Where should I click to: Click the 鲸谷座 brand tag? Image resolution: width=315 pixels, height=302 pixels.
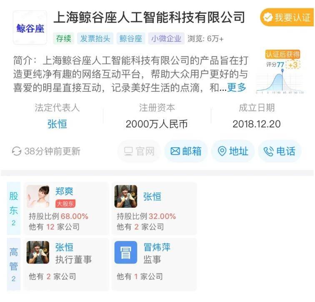point(131,38)
